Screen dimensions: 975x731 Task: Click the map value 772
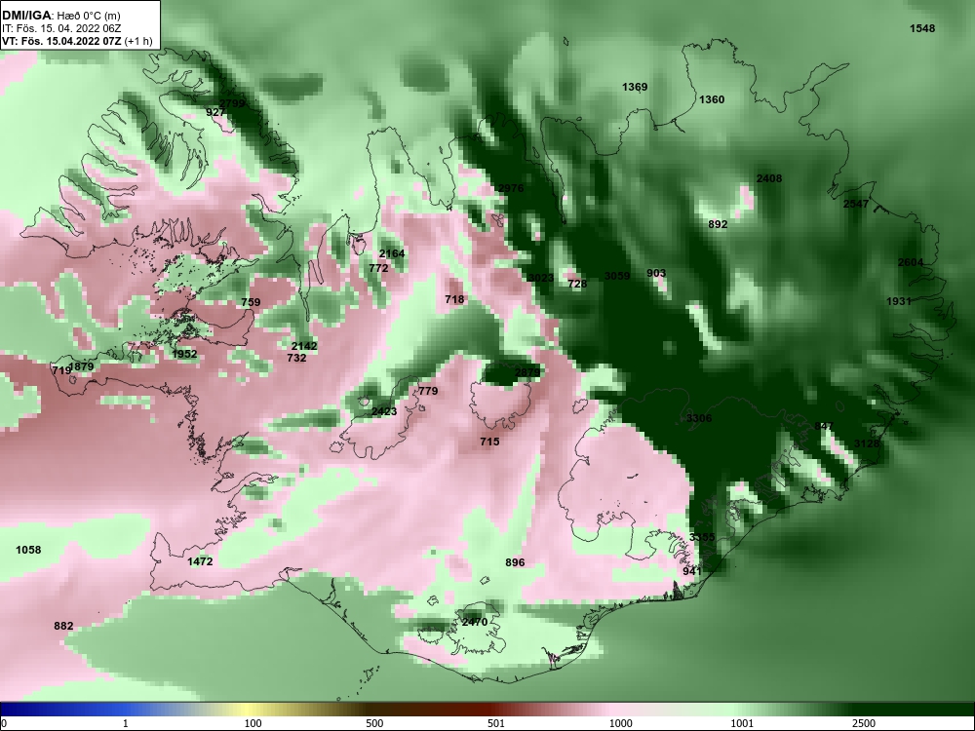point(378,269)
